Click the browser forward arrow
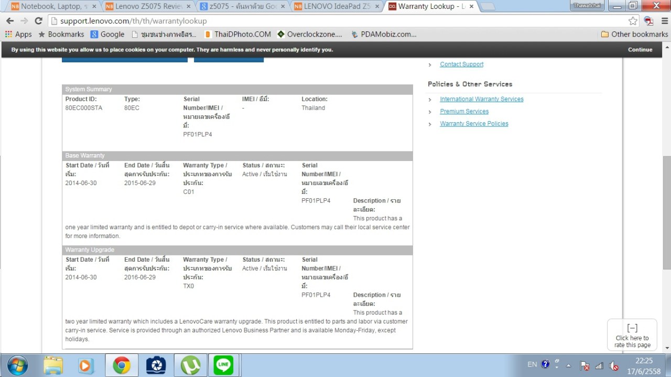The image size is (671, 377). point(24,21)
